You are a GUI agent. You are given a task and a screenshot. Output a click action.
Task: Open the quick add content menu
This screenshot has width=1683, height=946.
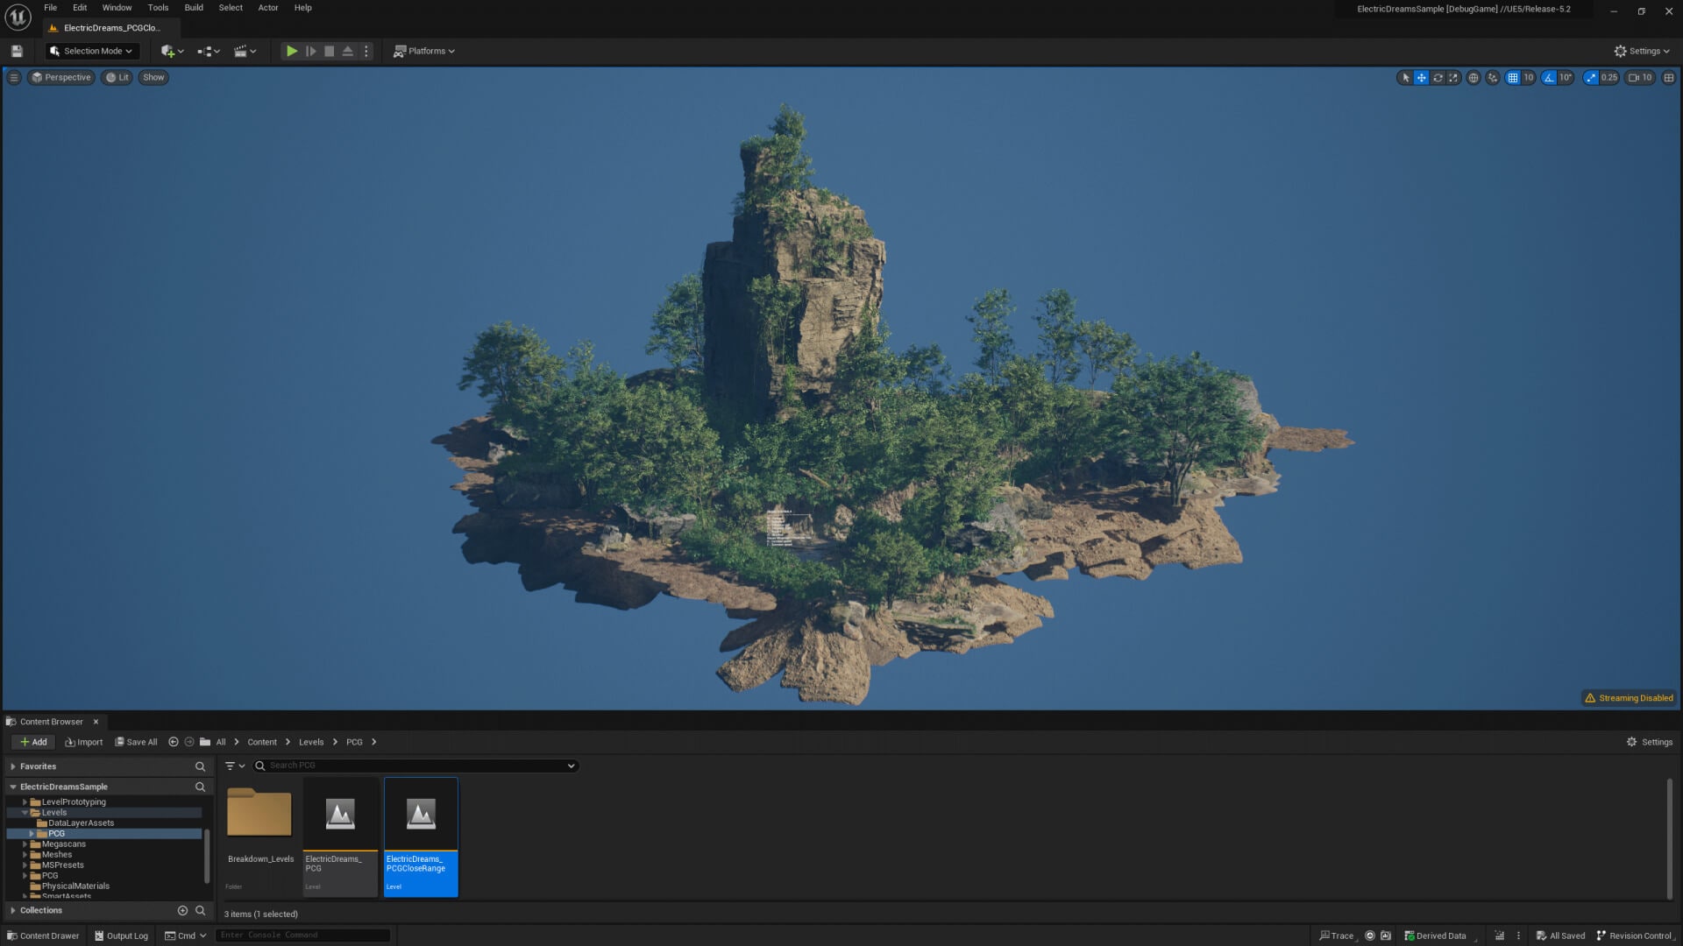172,51
